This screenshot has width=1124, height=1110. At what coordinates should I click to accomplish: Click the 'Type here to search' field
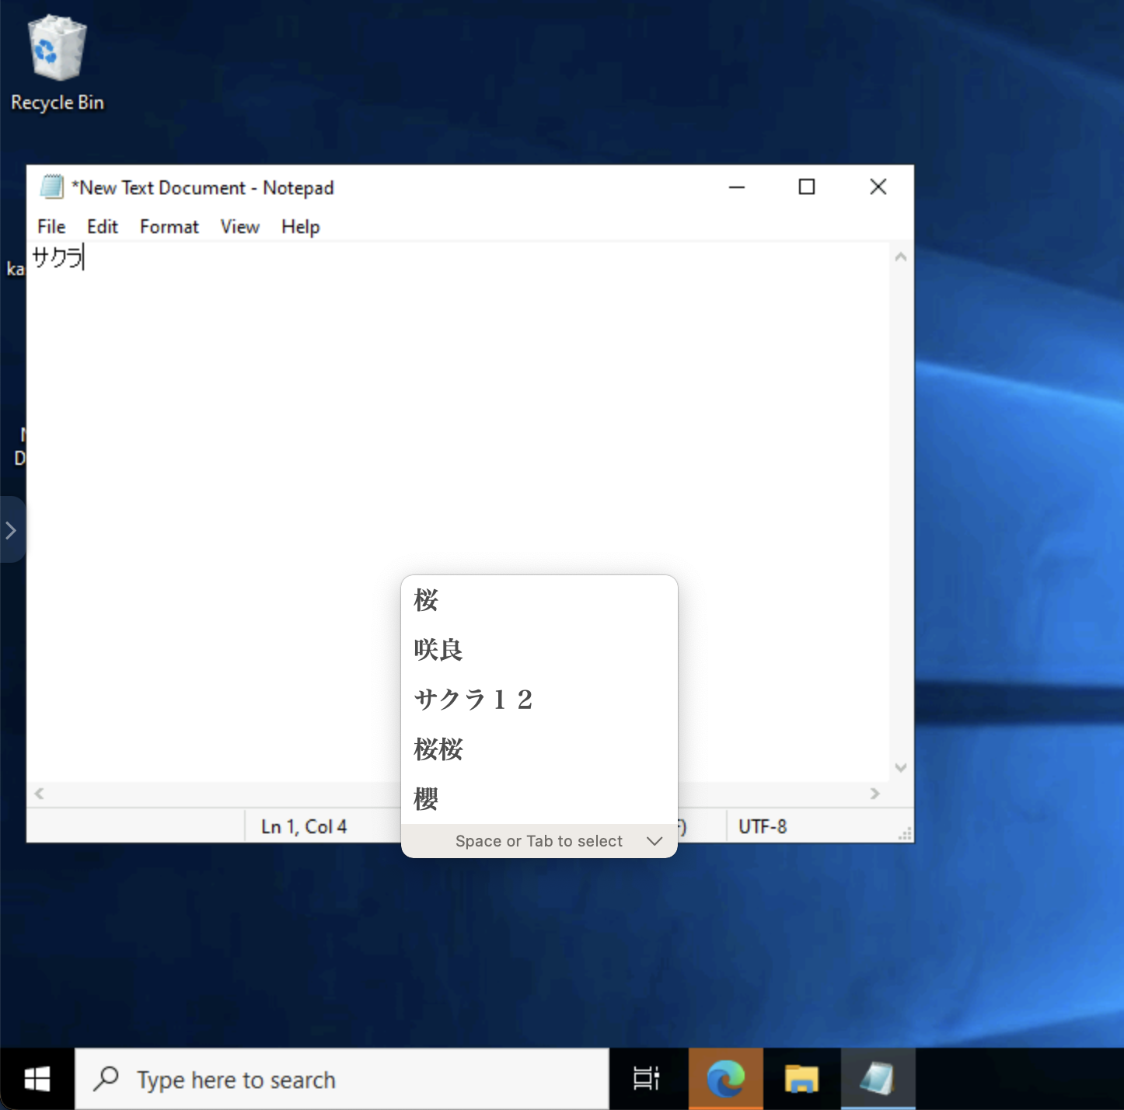[236, 1079]
